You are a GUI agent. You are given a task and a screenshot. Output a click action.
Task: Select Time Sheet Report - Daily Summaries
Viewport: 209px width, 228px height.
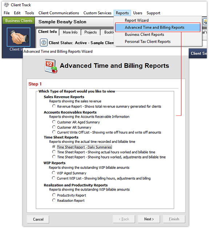[x=54, y=147]
